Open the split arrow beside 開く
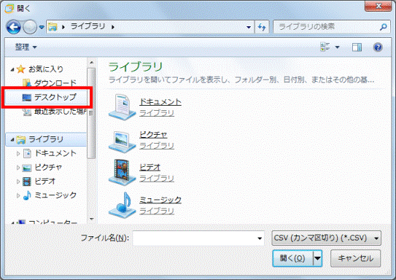Screen dimensions: 396x280 317,258
